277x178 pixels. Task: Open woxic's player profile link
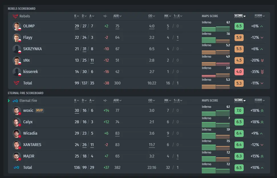pos(28,110)
